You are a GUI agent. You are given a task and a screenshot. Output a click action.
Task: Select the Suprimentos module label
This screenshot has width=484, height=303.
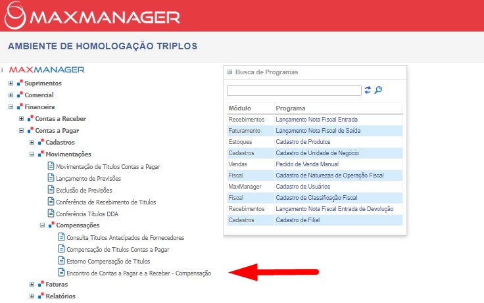(43, 83)
